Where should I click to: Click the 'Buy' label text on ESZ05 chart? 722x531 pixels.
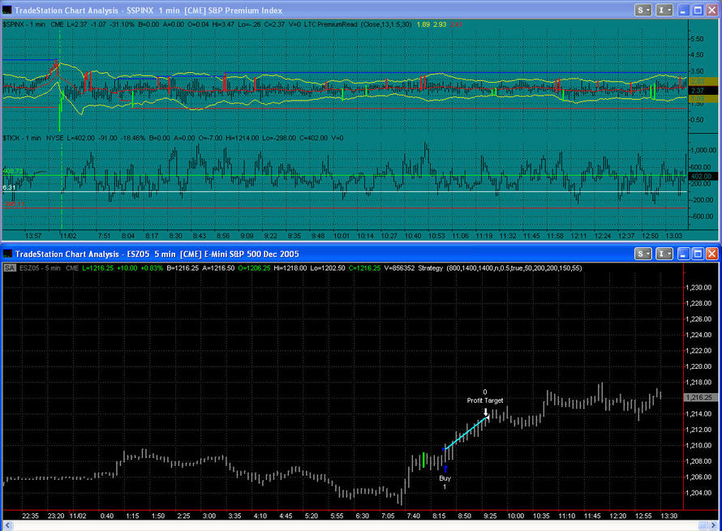[x=445, y=478]
